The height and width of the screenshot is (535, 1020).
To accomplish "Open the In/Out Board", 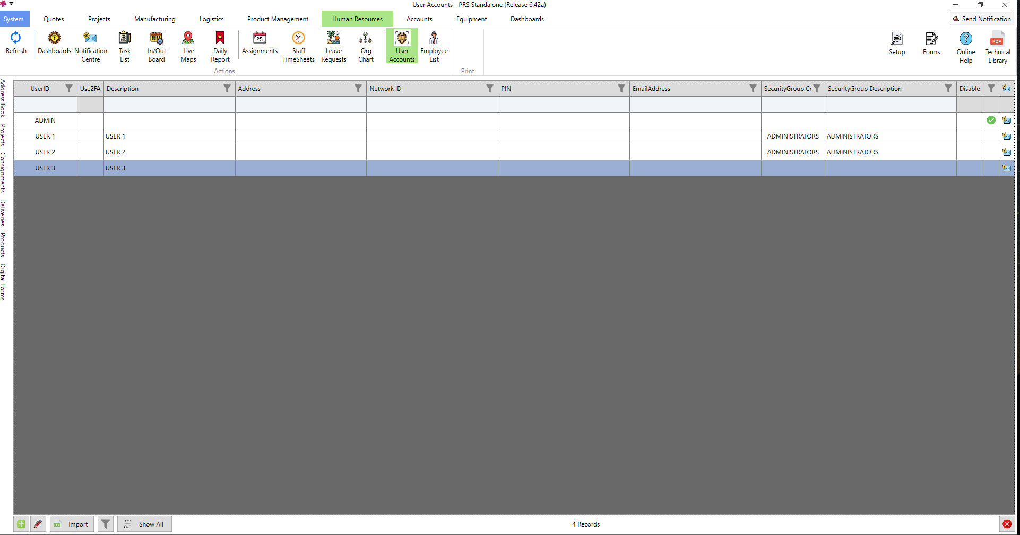I will (157, 47).
